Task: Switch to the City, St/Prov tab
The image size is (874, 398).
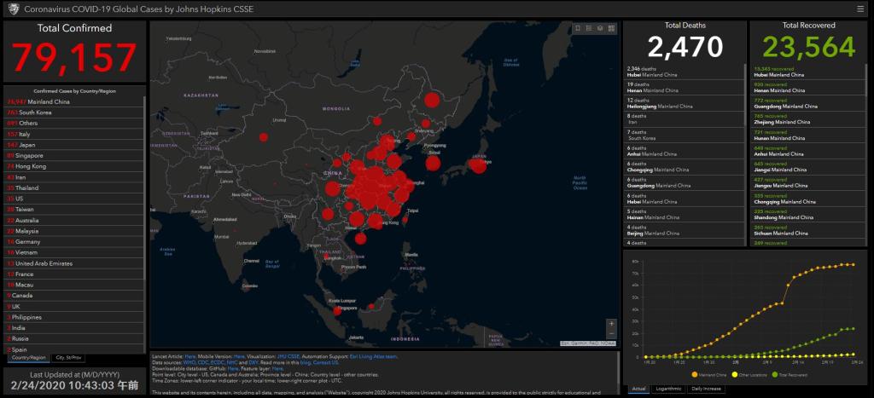Action: (67, 358)
